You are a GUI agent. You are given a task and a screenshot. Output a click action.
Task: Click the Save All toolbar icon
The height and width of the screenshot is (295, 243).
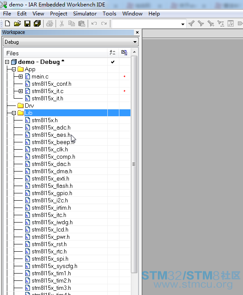pyautogui.click(x=37, y=24)
